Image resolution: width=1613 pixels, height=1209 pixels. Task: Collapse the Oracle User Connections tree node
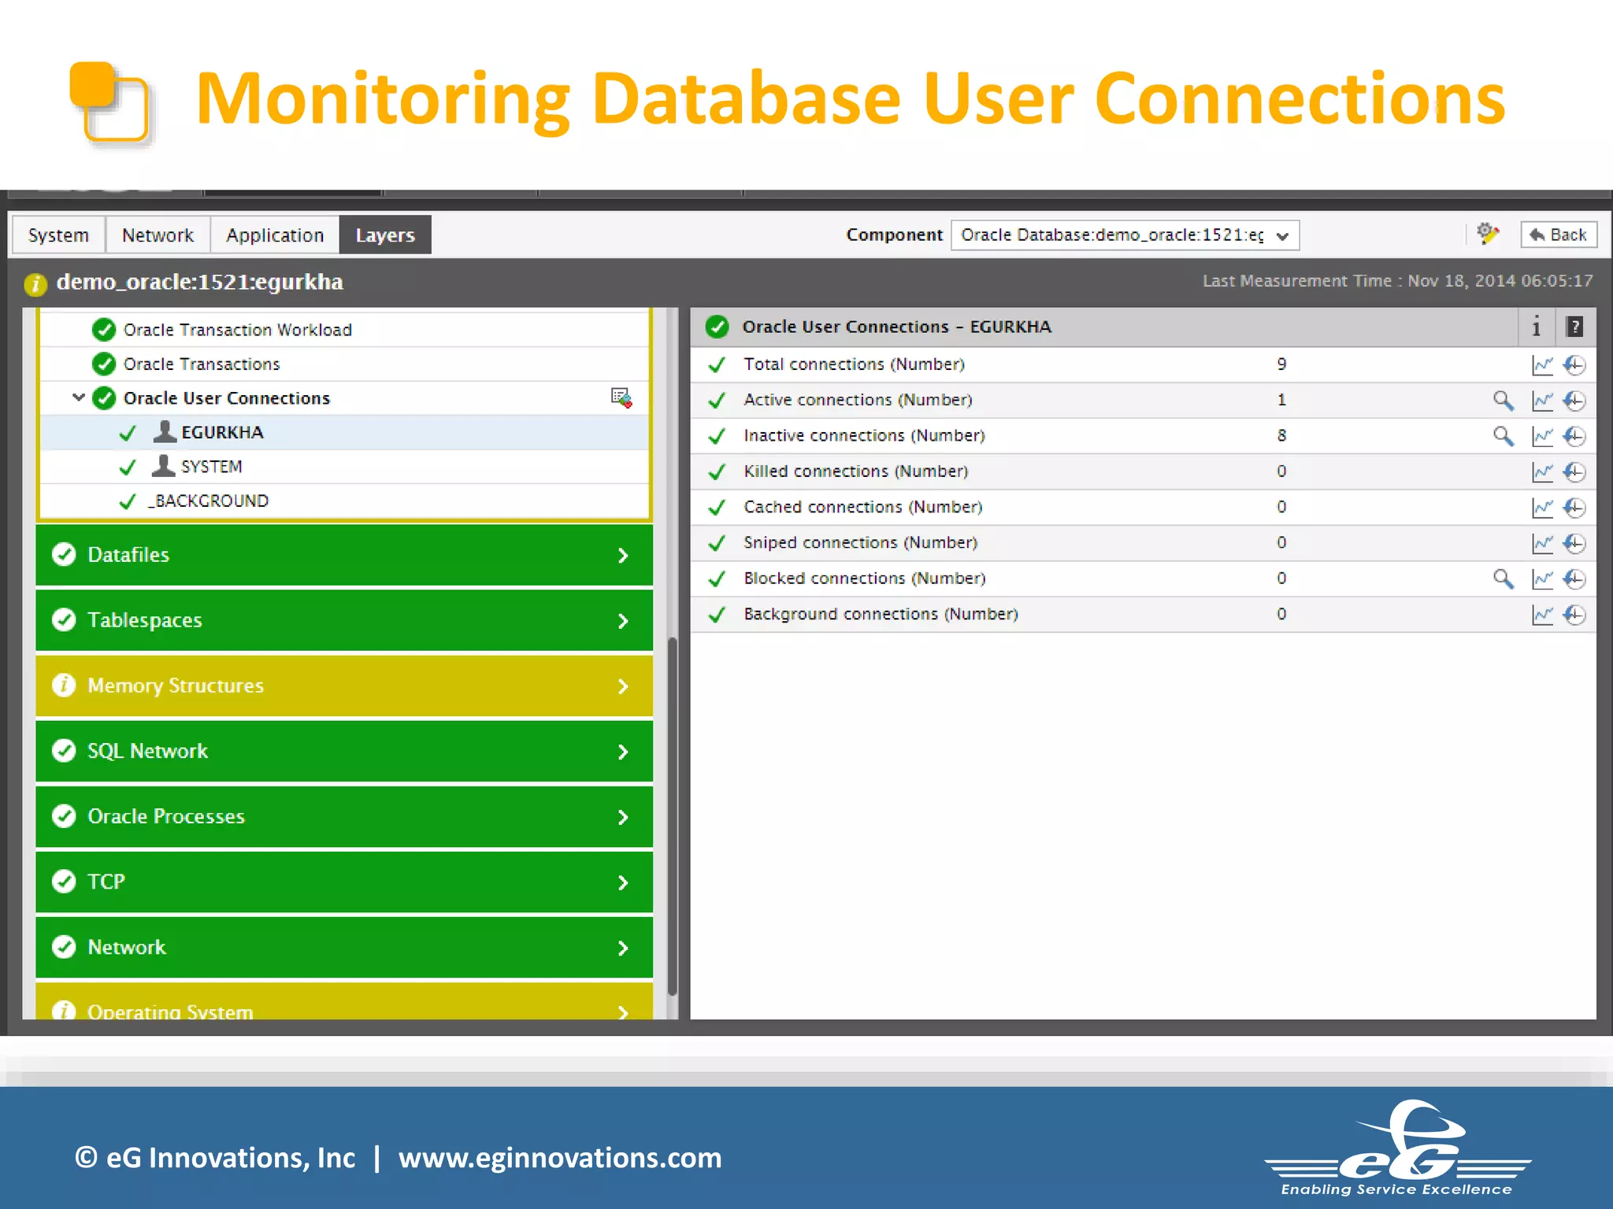coord(78,397)
